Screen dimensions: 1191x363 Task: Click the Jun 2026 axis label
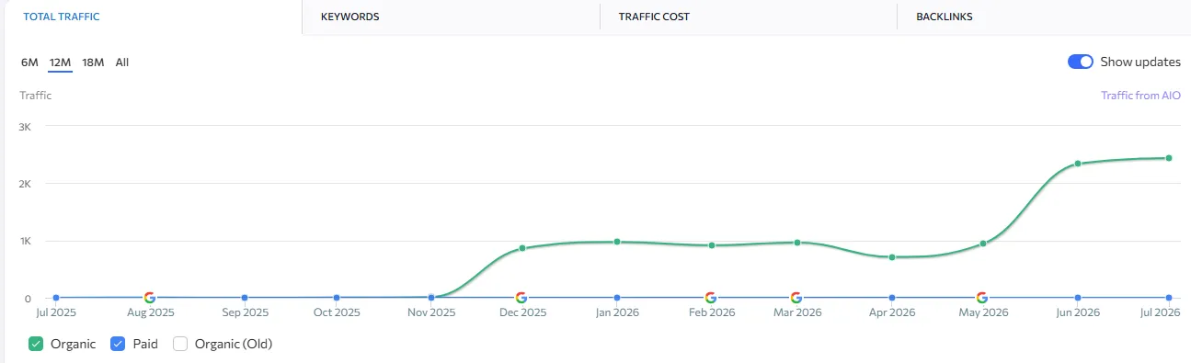click(1078, 312)
